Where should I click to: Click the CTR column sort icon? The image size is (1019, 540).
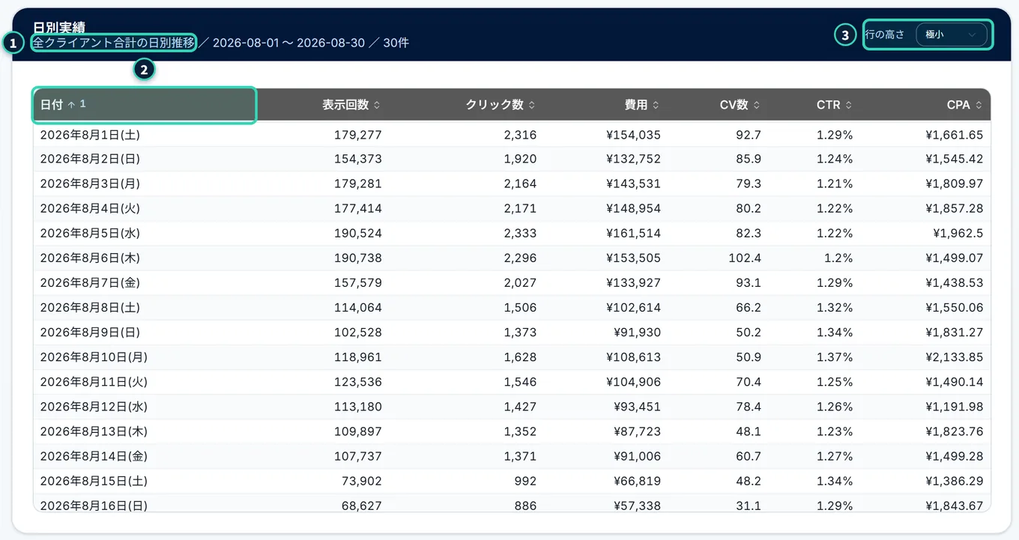click(x=848, y=105)
